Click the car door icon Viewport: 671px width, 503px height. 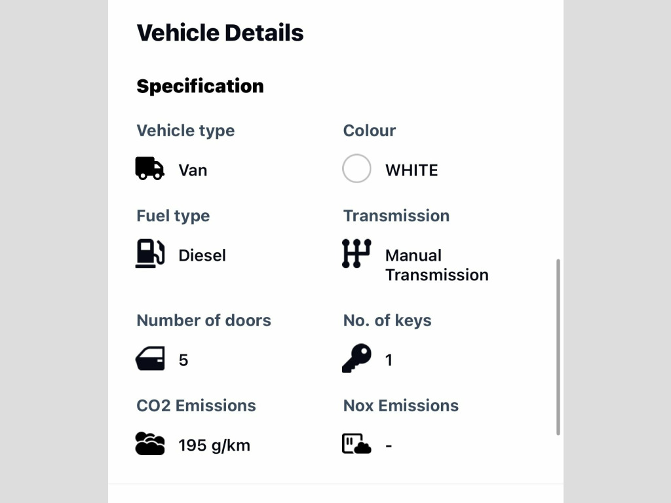(x=150, y=358)
